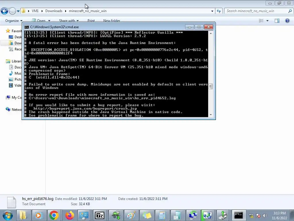Screen dimensions: 294x221
Task: Open the Share with menu
Action: pyautogui.click(x=69, y=21)
